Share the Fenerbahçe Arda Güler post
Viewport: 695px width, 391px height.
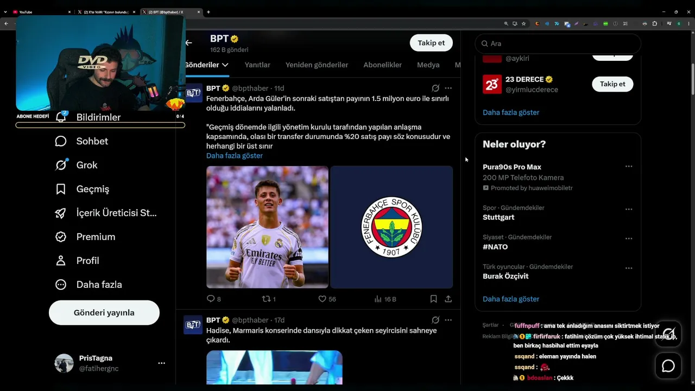point(448,299)
